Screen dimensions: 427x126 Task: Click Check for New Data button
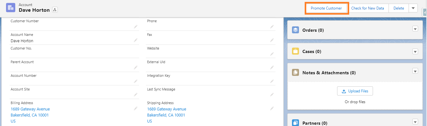point(368,8)
